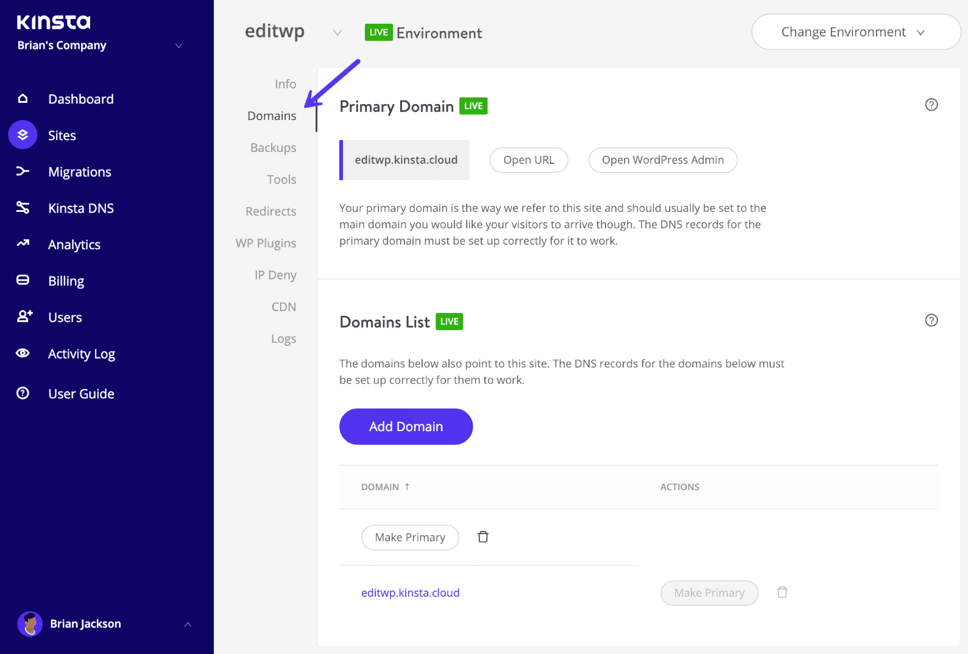Switch to the Redirects tab
The width and height of the screenshot is (968, 654).
[270, 211]
